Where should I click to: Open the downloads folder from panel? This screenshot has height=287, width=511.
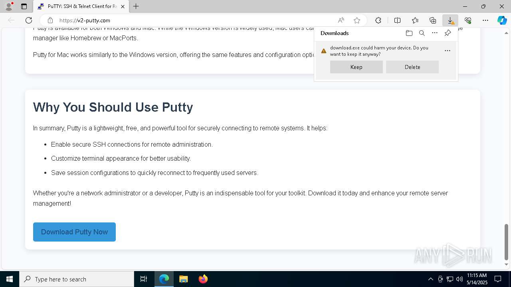tap(409, 33)
